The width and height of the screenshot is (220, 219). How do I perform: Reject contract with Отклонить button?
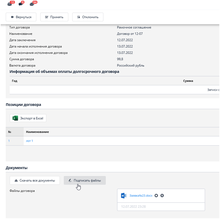[88, 17]
